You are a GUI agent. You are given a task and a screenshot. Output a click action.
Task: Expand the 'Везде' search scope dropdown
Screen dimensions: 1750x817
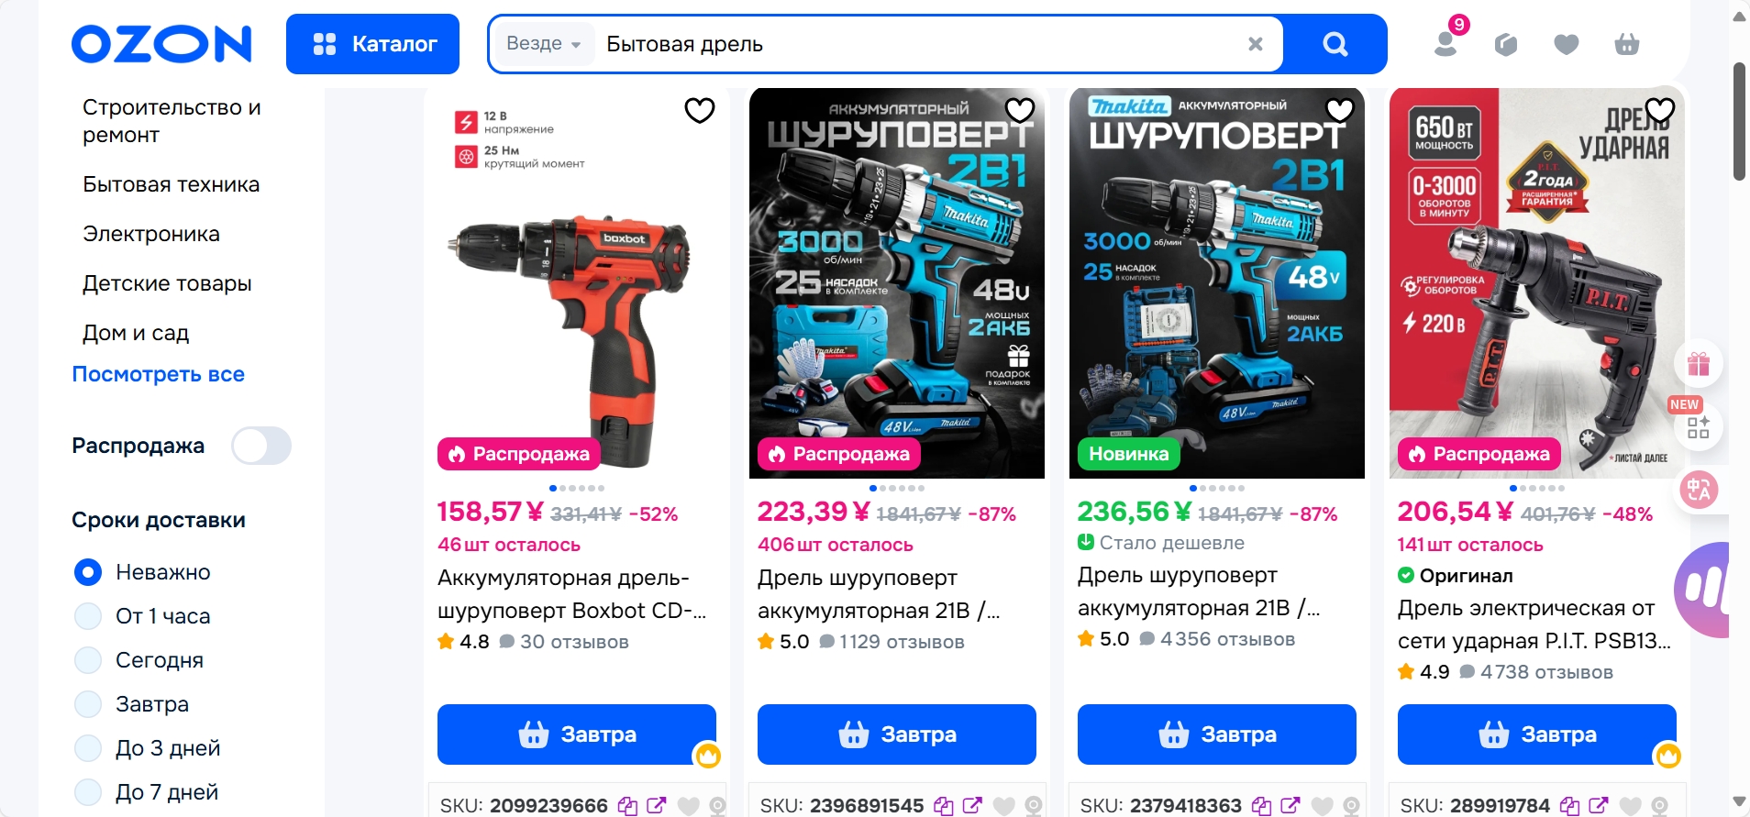coord(544,44)
